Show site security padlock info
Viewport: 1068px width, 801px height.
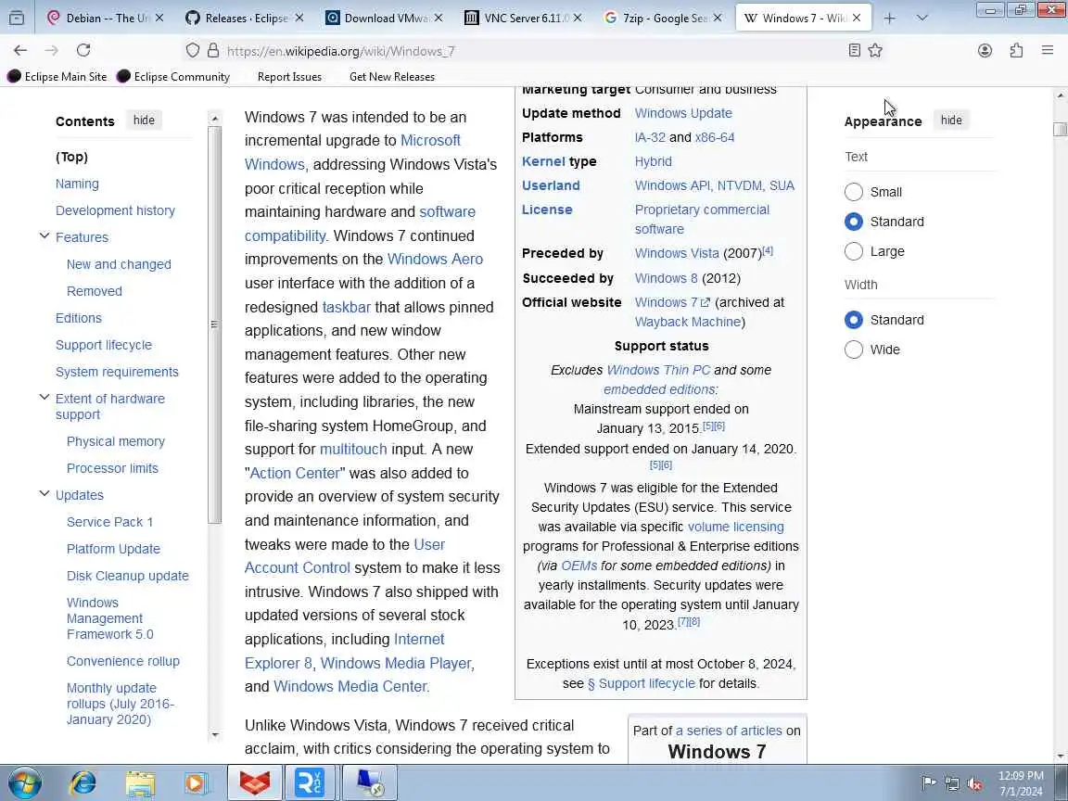pyautogui.click(x=213, y=50)
